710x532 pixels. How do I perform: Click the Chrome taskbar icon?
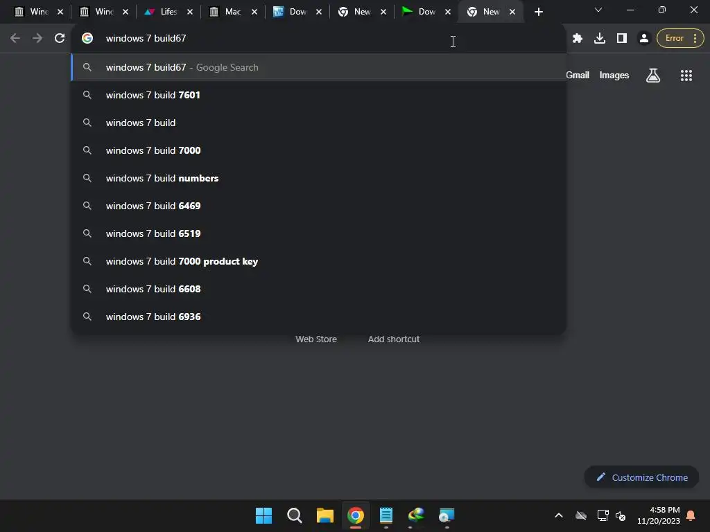356,515
